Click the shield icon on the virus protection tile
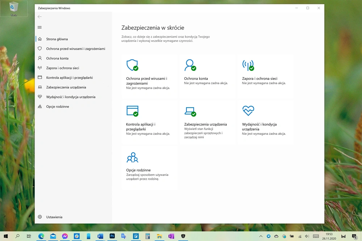This screenshot has width=362, height=241. (132, 65)
